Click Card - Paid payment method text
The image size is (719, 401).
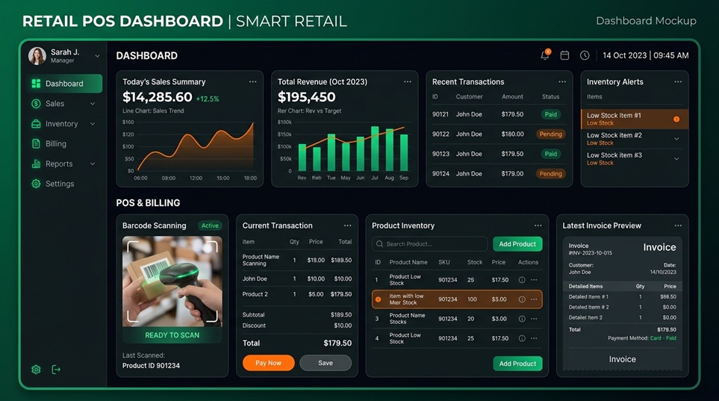pyautogui.click(x=663, y=338)
